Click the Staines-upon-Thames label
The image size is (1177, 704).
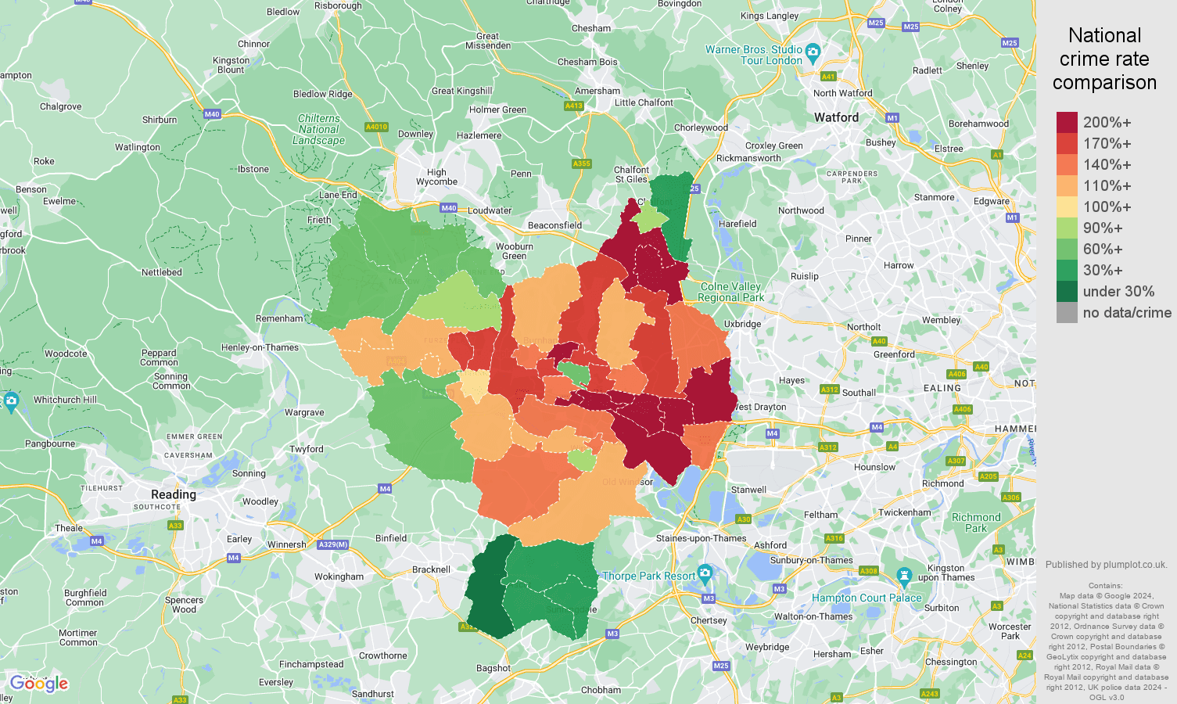tap(702, 538)
